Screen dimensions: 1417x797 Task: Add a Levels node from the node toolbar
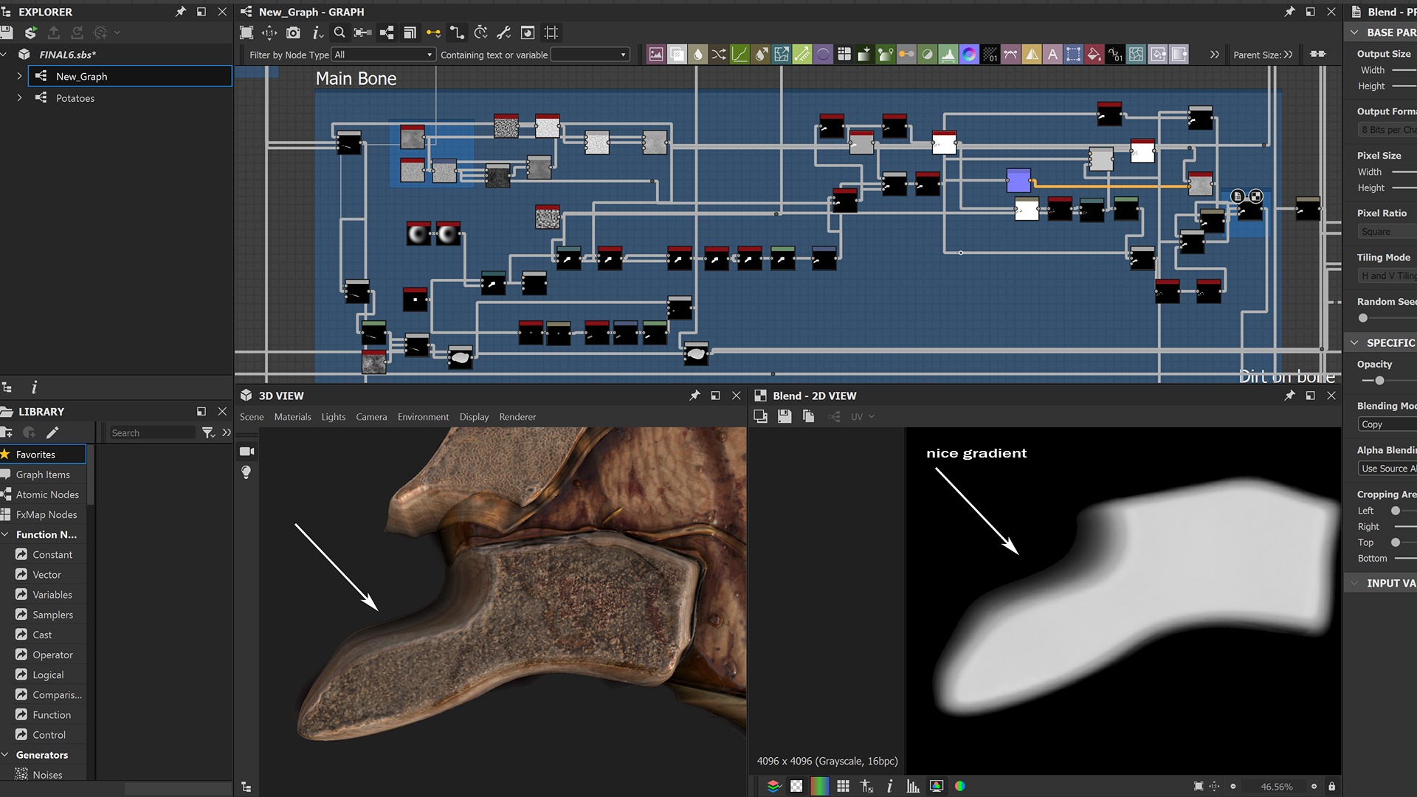[x=948, y=54]
